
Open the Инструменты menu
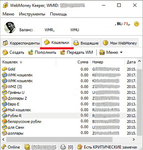point(32,14)
